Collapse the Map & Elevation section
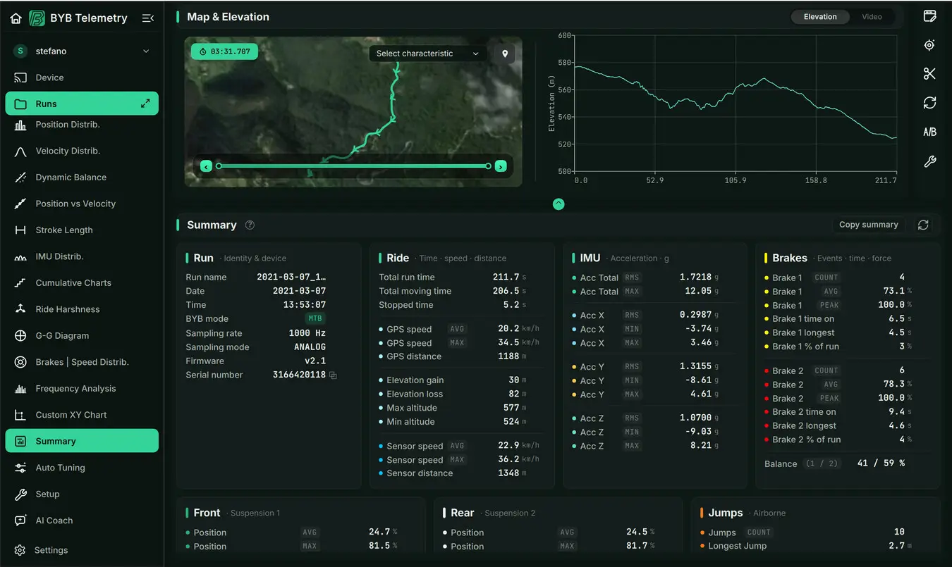Image resolution: width=952 pixels, height=567 pixels. [x=559, y=204]
